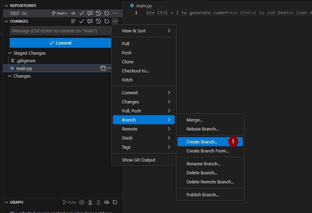Click the unstage minus icon on main.py row
The image size is (312, 213).
coord(109,68)
